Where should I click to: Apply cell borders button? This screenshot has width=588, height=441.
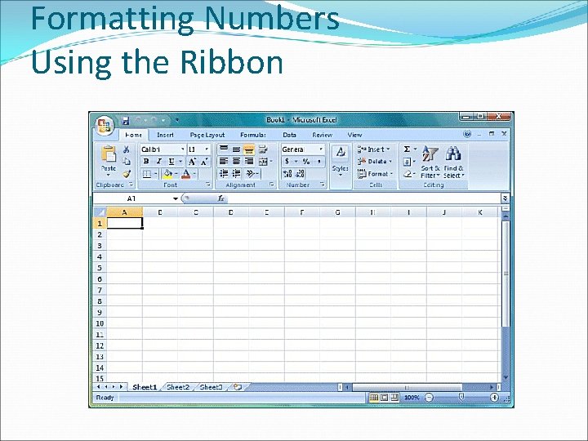(x=147, y=174)
